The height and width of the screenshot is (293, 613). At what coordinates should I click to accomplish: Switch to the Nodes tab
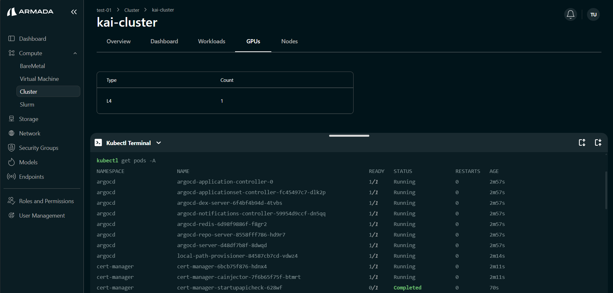(x=289, y=41)
